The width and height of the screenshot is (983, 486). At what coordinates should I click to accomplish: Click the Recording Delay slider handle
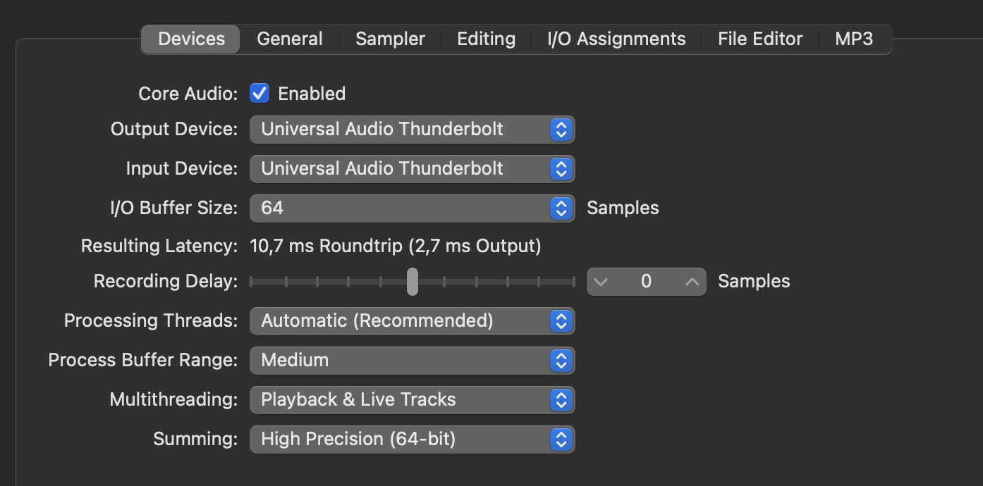pyautogui.click(x=413, y=282)
